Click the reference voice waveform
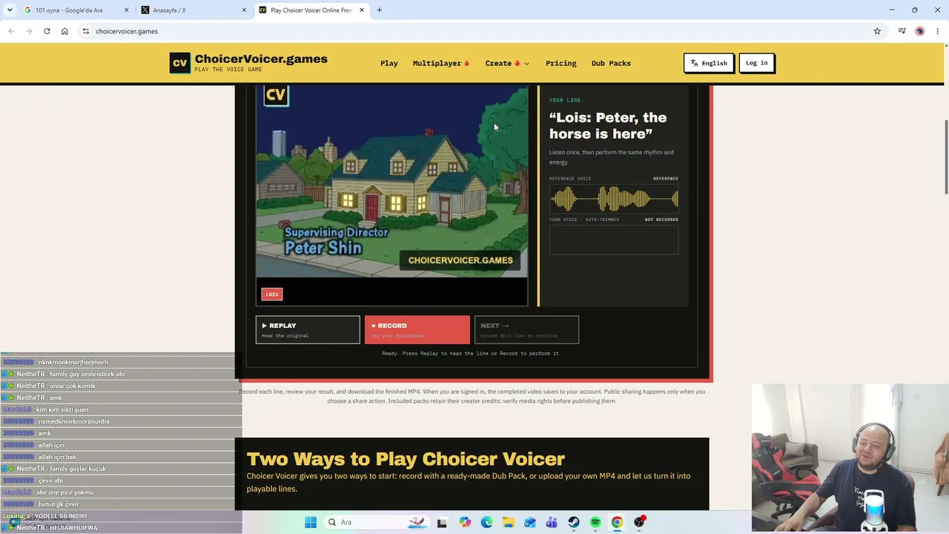The height and width of the screenshot is (534, 949). tap(614, 199)
